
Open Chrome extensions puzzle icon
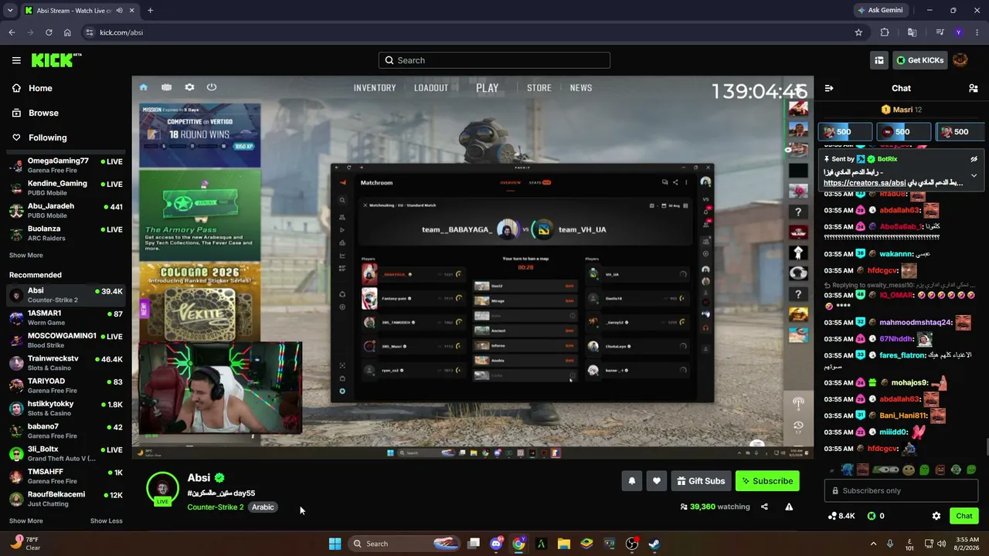tap(885, 32)
